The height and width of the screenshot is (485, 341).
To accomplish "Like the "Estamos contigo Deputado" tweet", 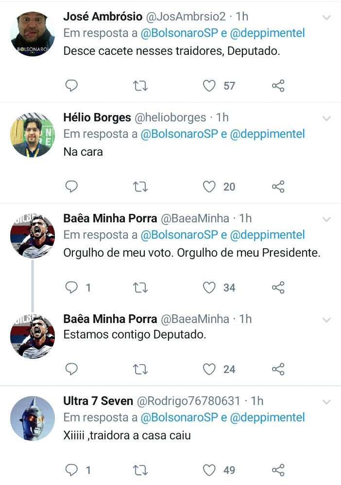I will point(209,370).
